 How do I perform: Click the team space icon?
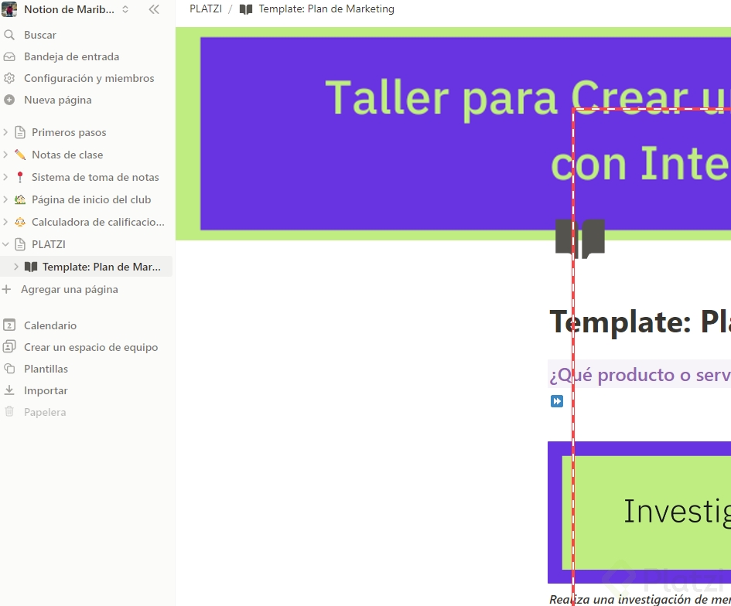pos(9,347)
